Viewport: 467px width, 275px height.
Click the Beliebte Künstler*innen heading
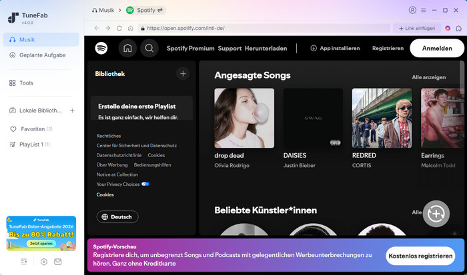[266, 210]
